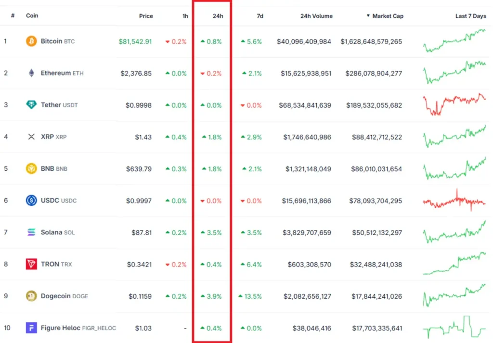Open the Dogecoin DOGE coin page
The image size is (493, 343).
pos(64,296)
